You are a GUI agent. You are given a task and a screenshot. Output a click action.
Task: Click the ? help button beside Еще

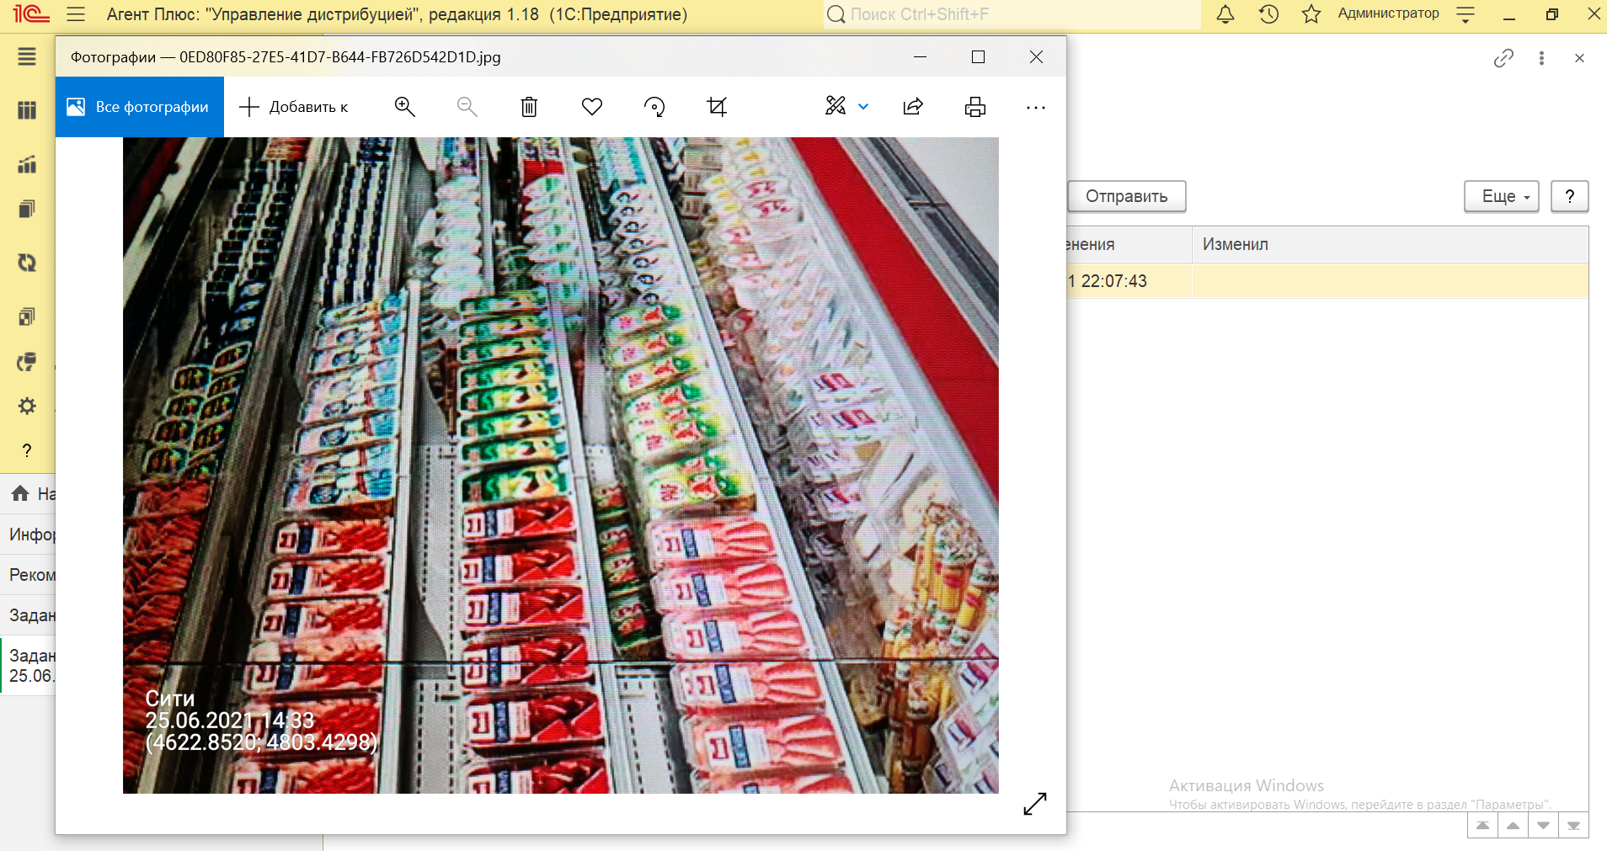[x=1570, y=196]
